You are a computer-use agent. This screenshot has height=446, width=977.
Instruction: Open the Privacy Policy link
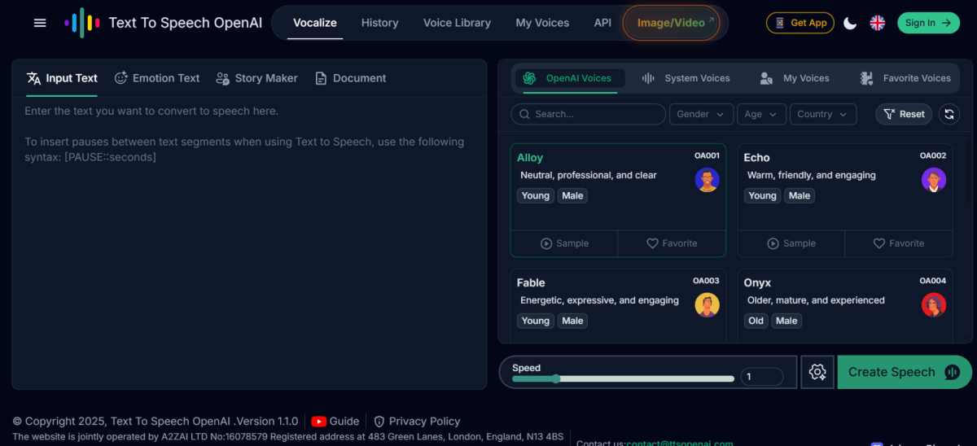tap(417, 421)
